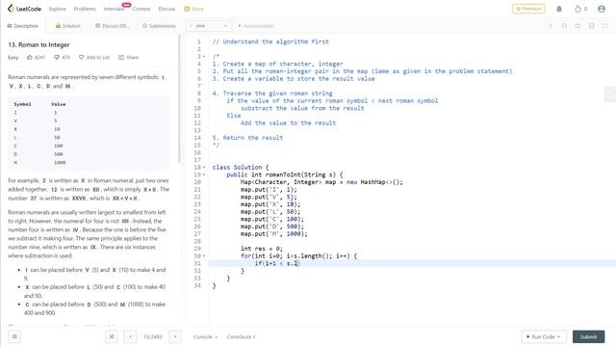Click the Premium button
The height and width of the screenshot is (347, 616).
pos(528,9)
